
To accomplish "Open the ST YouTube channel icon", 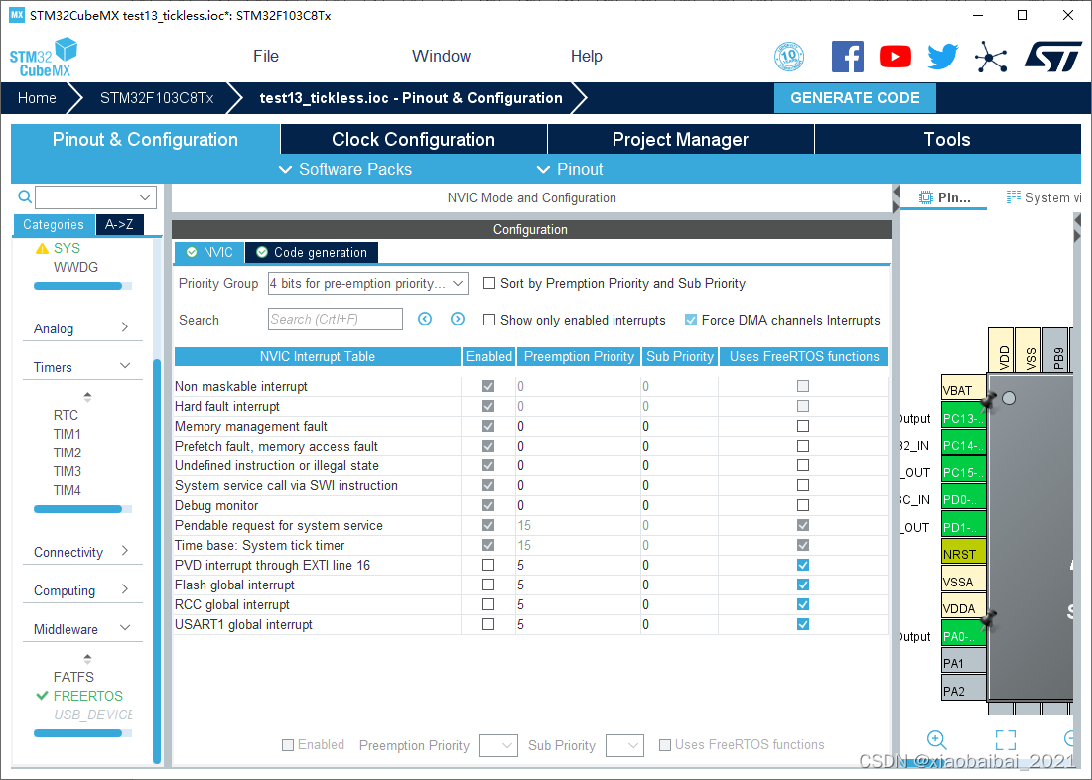I will click(894, 57).
